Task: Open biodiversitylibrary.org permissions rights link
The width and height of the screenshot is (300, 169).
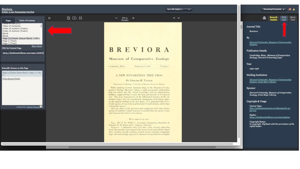Action: [270, 117]
